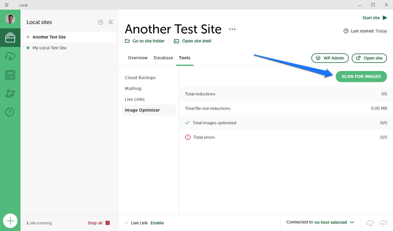Maximize the Local window
Screen dimensions: 393x231
coord(373,5)
